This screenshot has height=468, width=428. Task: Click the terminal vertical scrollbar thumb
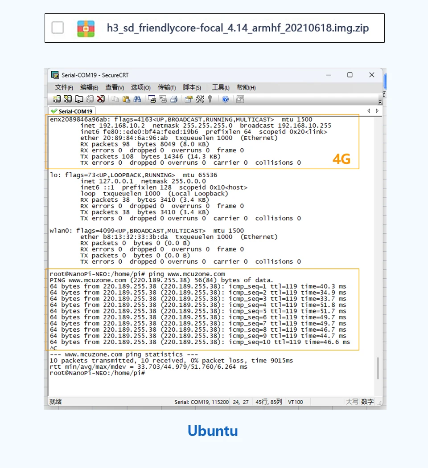pos(378,368)
